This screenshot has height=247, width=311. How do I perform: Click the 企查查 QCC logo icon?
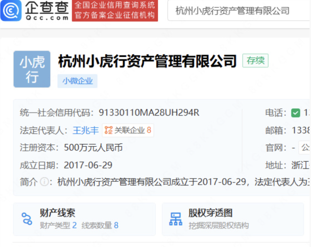point(11,11)
